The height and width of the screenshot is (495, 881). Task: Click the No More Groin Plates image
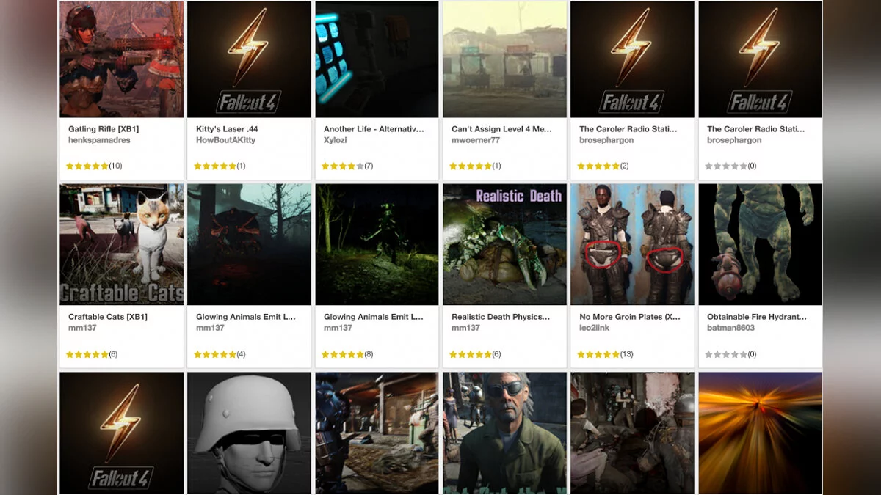point(632,244)
